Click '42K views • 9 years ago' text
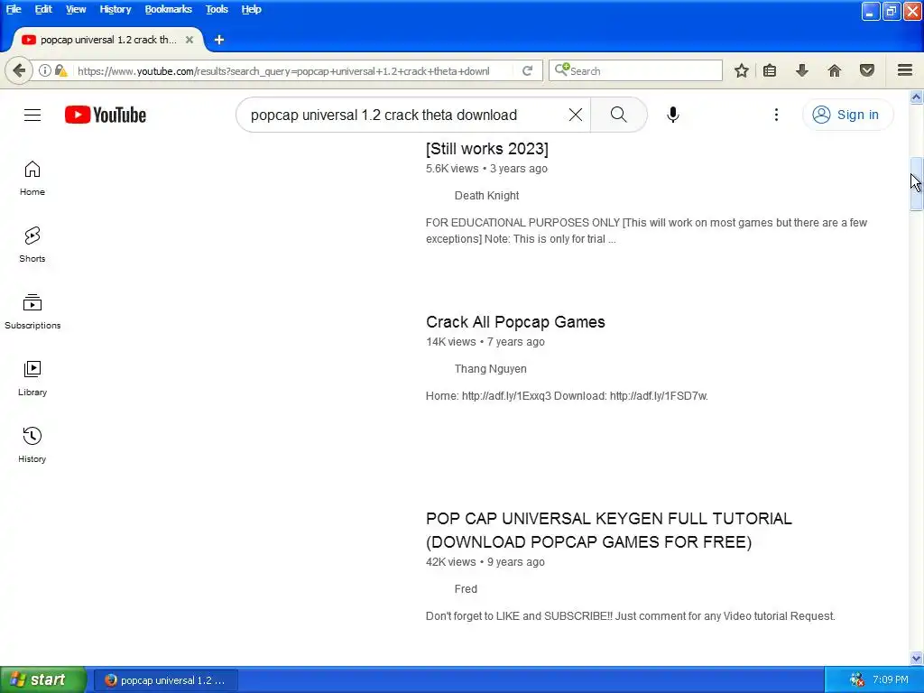Viewport: 924px width, 693px height. (x=485, y=562)
